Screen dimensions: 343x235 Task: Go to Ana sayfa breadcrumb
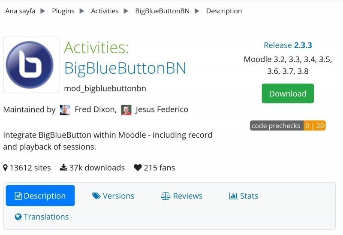point(20,11)
